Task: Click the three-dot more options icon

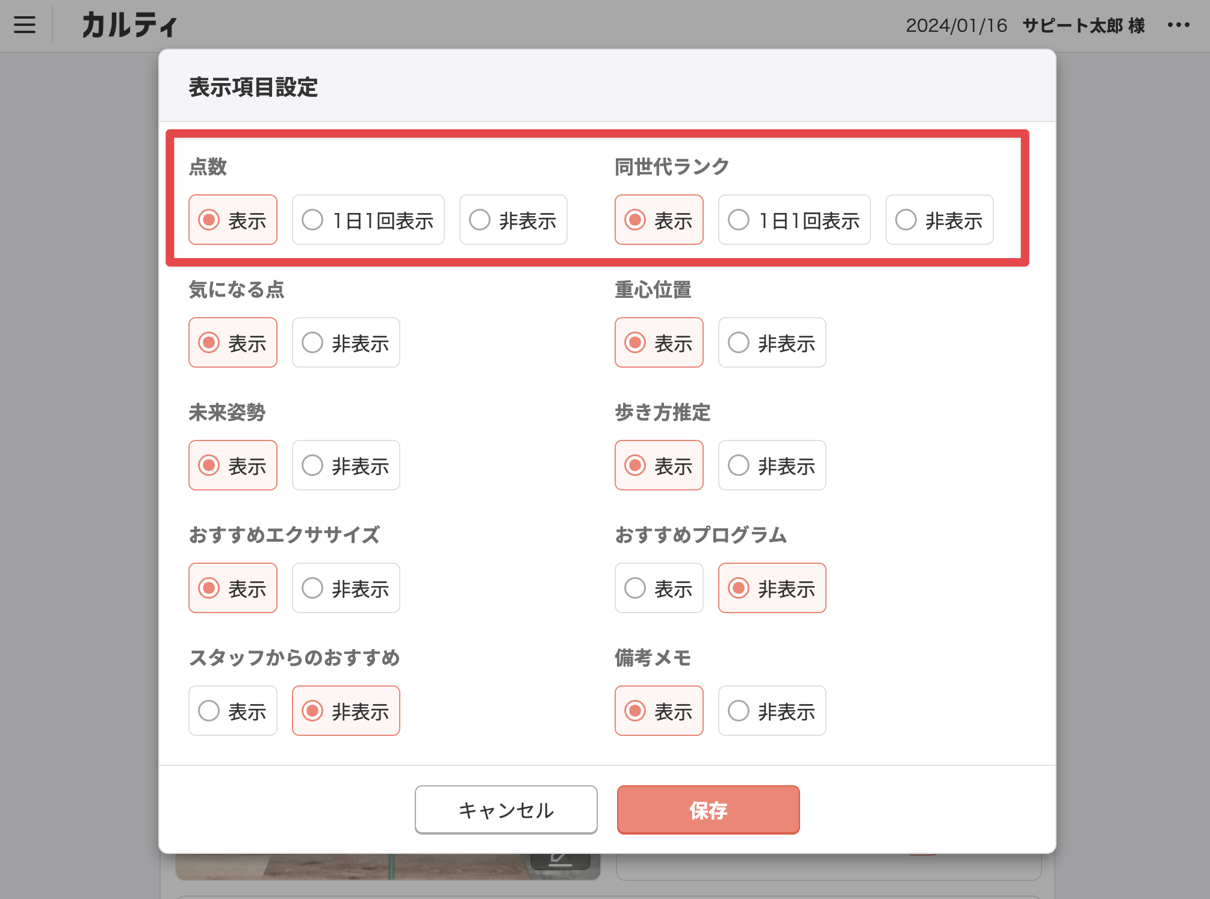Action: point(1178,25)
